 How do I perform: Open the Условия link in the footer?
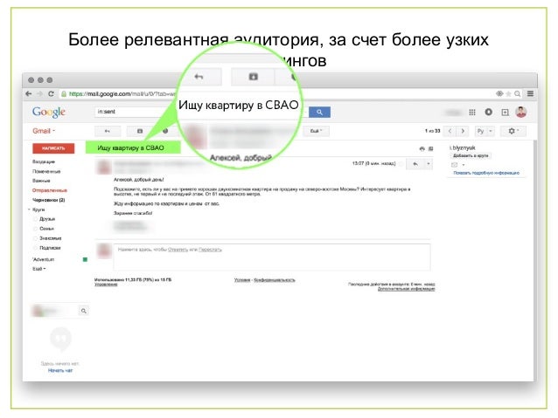click(x=242, y=280)
